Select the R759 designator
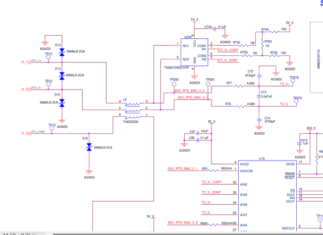 (x=244, y=52)
